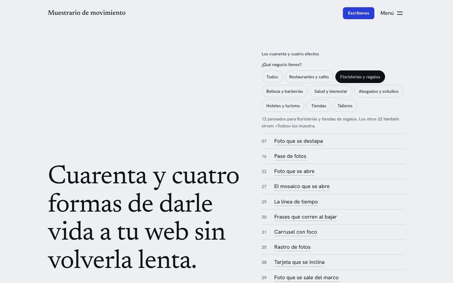453x283 pixels.
Task: Click number 38 in the effects list
Action: (x=264, y=263)
